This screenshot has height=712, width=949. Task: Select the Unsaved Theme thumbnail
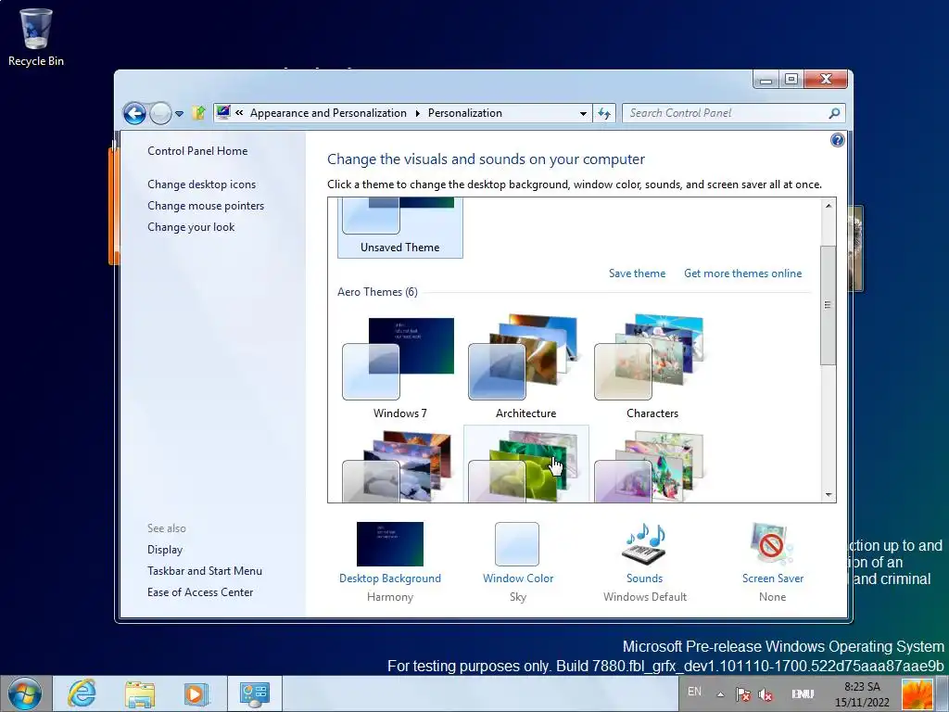pyautogui.click(x=400, y=228)
